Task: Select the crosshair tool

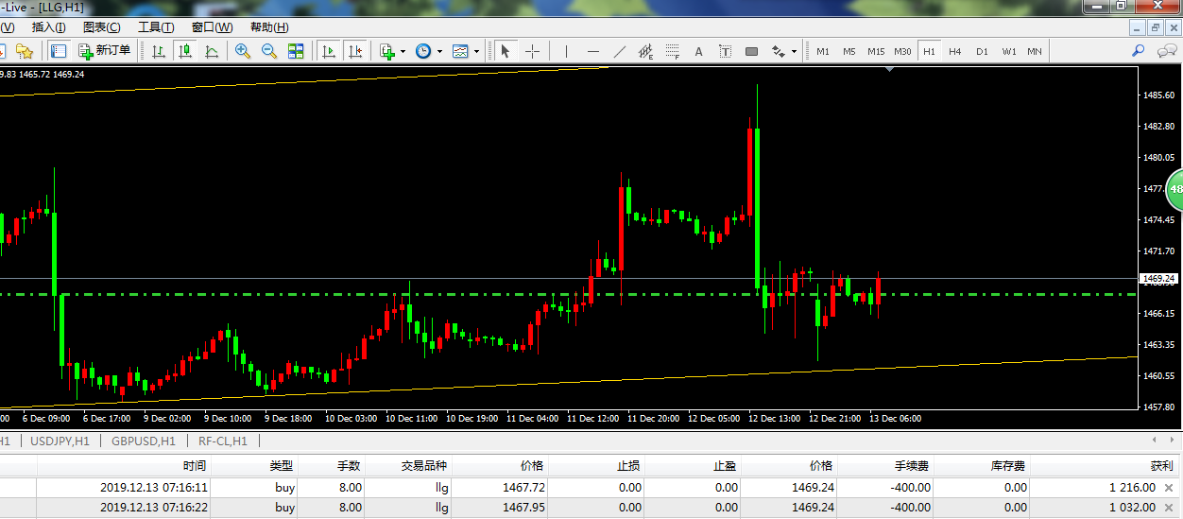Action: click(532, 51)
